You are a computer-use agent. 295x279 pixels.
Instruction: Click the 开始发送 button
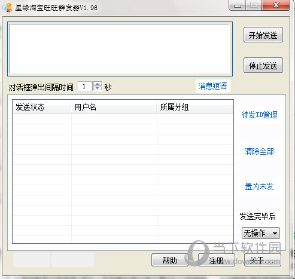click(263, 35)
